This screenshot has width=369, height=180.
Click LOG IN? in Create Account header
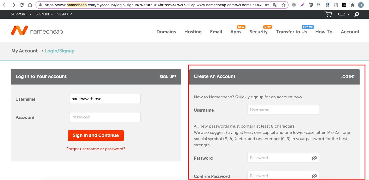[x=348, y=77]
